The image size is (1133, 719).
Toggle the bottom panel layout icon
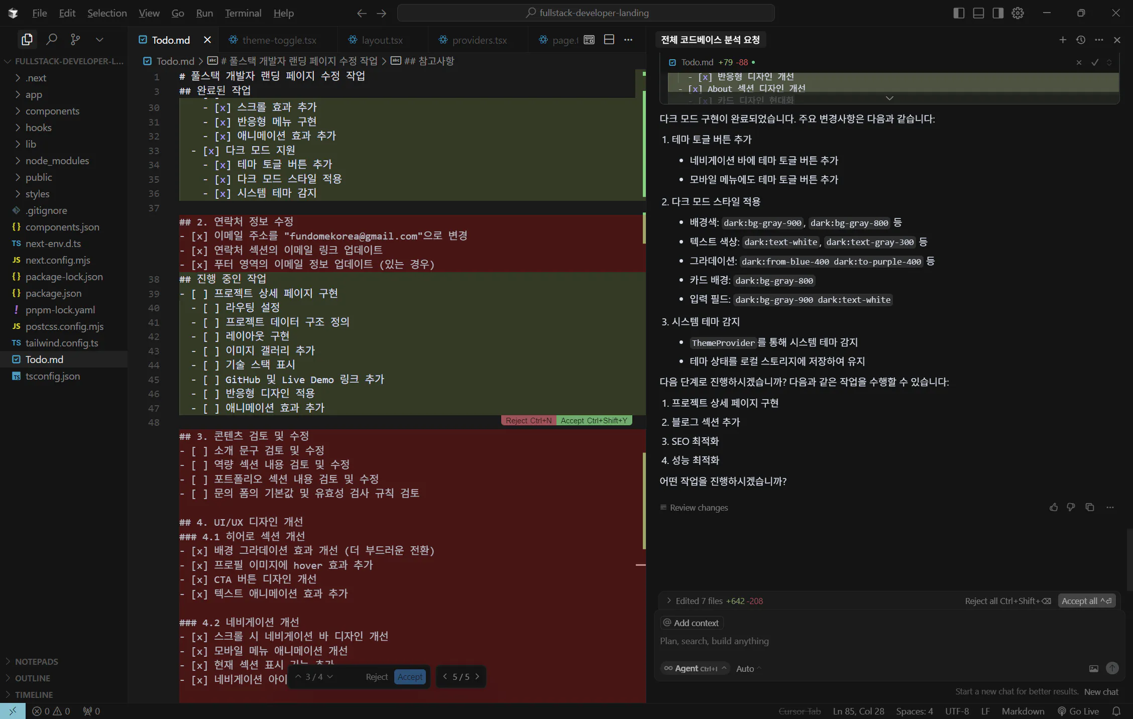[x=978, y=13]
